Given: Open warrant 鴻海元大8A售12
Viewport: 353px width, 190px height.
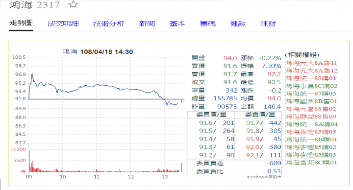Looking at the screenshot, I should click(311, 71).
